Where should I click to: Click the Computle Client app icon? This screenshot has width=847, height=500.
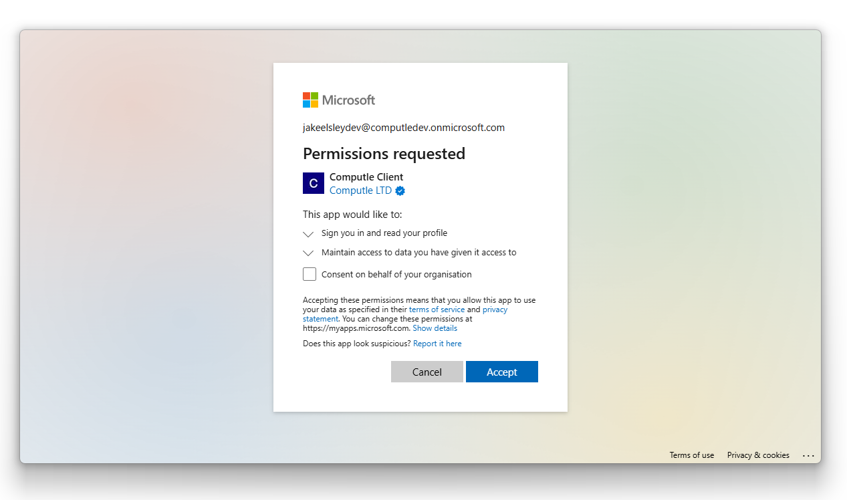(314, 183)
